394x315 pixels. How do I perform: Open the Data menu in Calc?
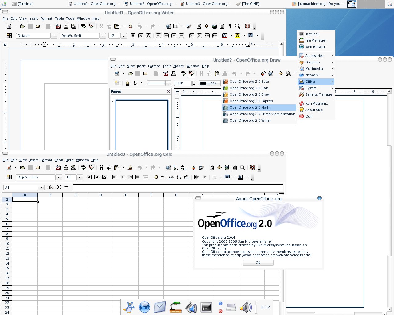tap(70, 160)
